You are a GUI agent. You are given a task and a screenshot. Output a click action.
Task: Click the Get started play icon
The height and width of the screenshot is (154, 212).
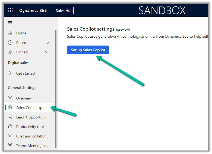coord(10,73)
